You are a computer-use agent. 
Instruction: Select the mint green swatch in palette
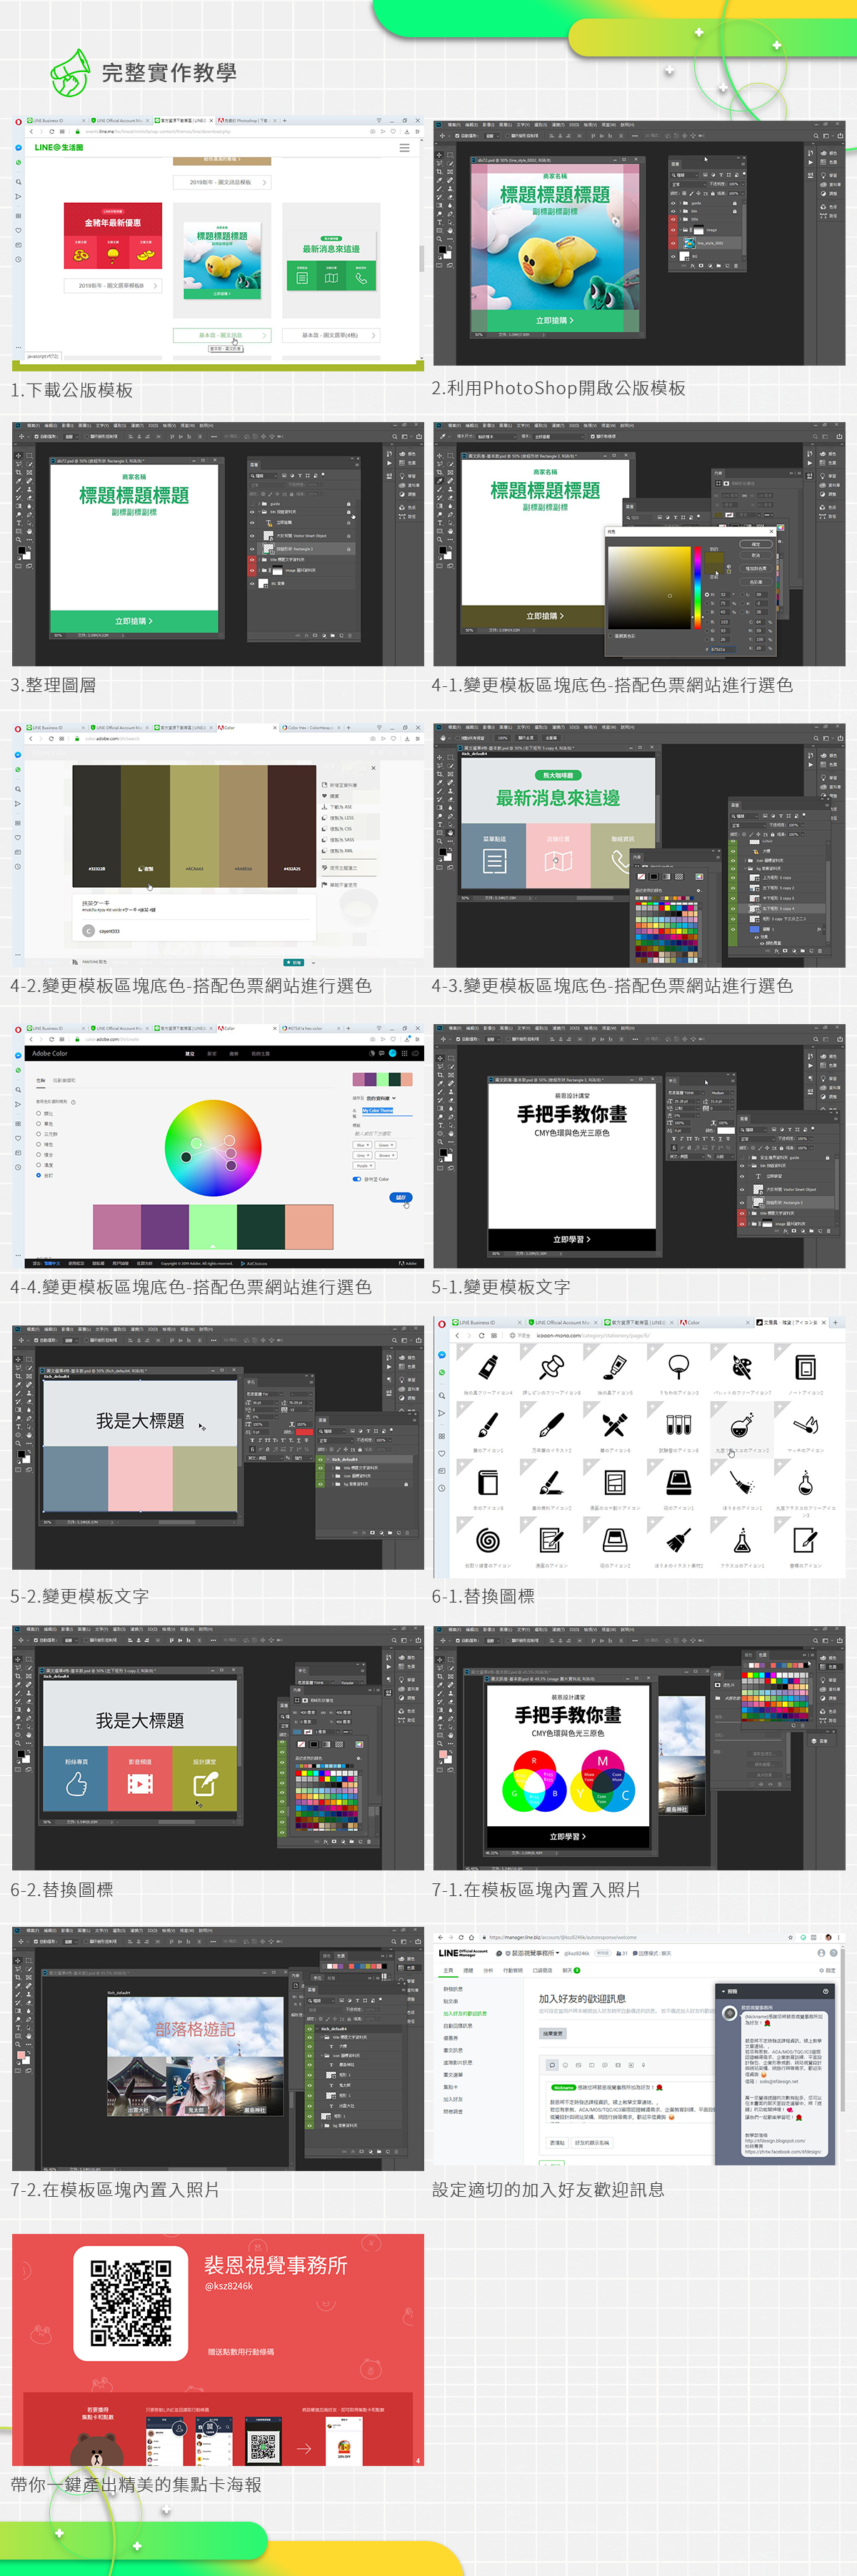(x=213, y=1227)
